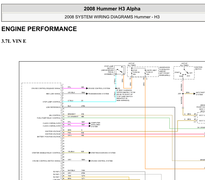
Task: Select the '5V REF 2' label
Action: (57, 172)
